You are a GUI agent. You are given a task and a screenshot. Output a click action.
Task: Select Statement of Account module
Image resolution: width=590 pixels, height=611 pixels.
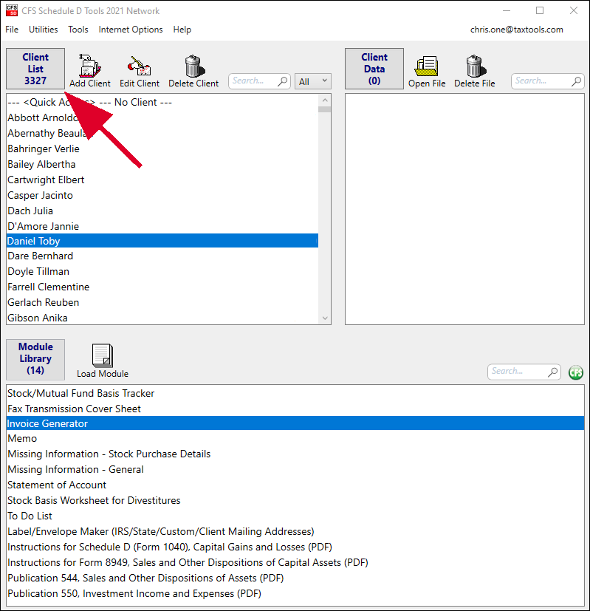click(295, 485)
